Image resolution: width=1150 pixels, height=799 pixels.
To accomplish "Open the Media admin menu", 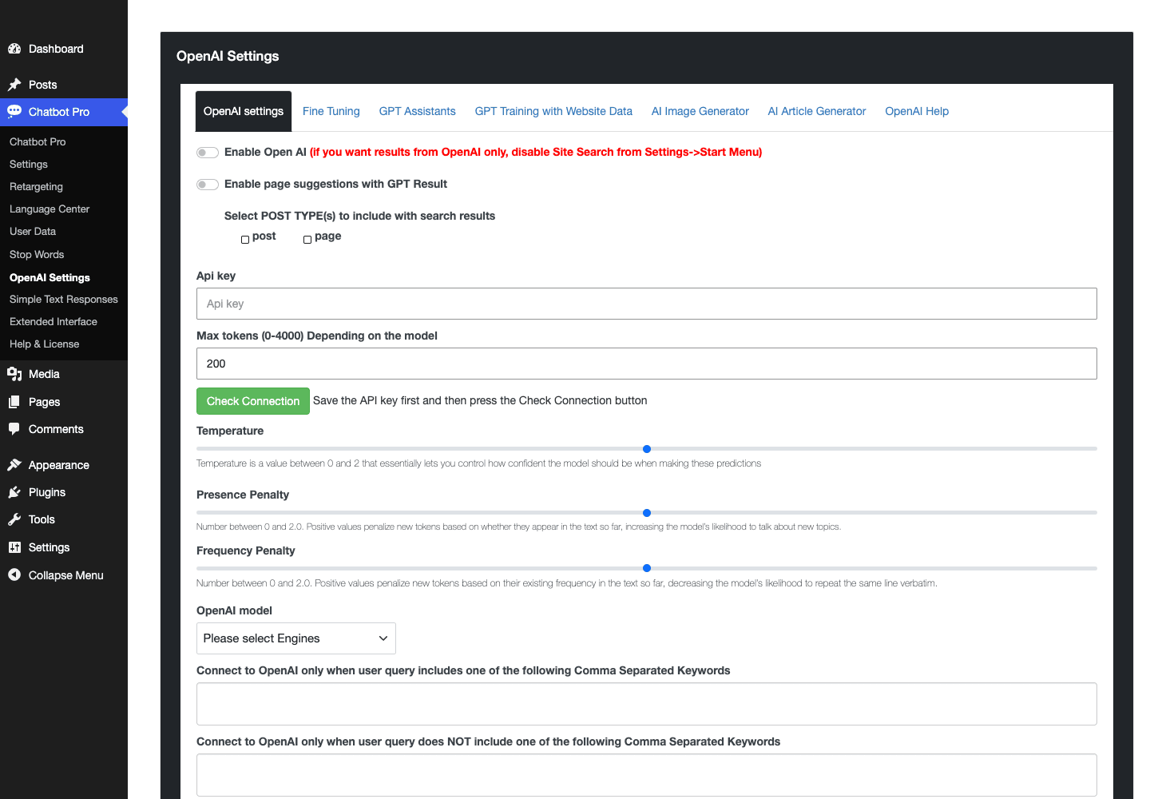I will coord(44,374).
